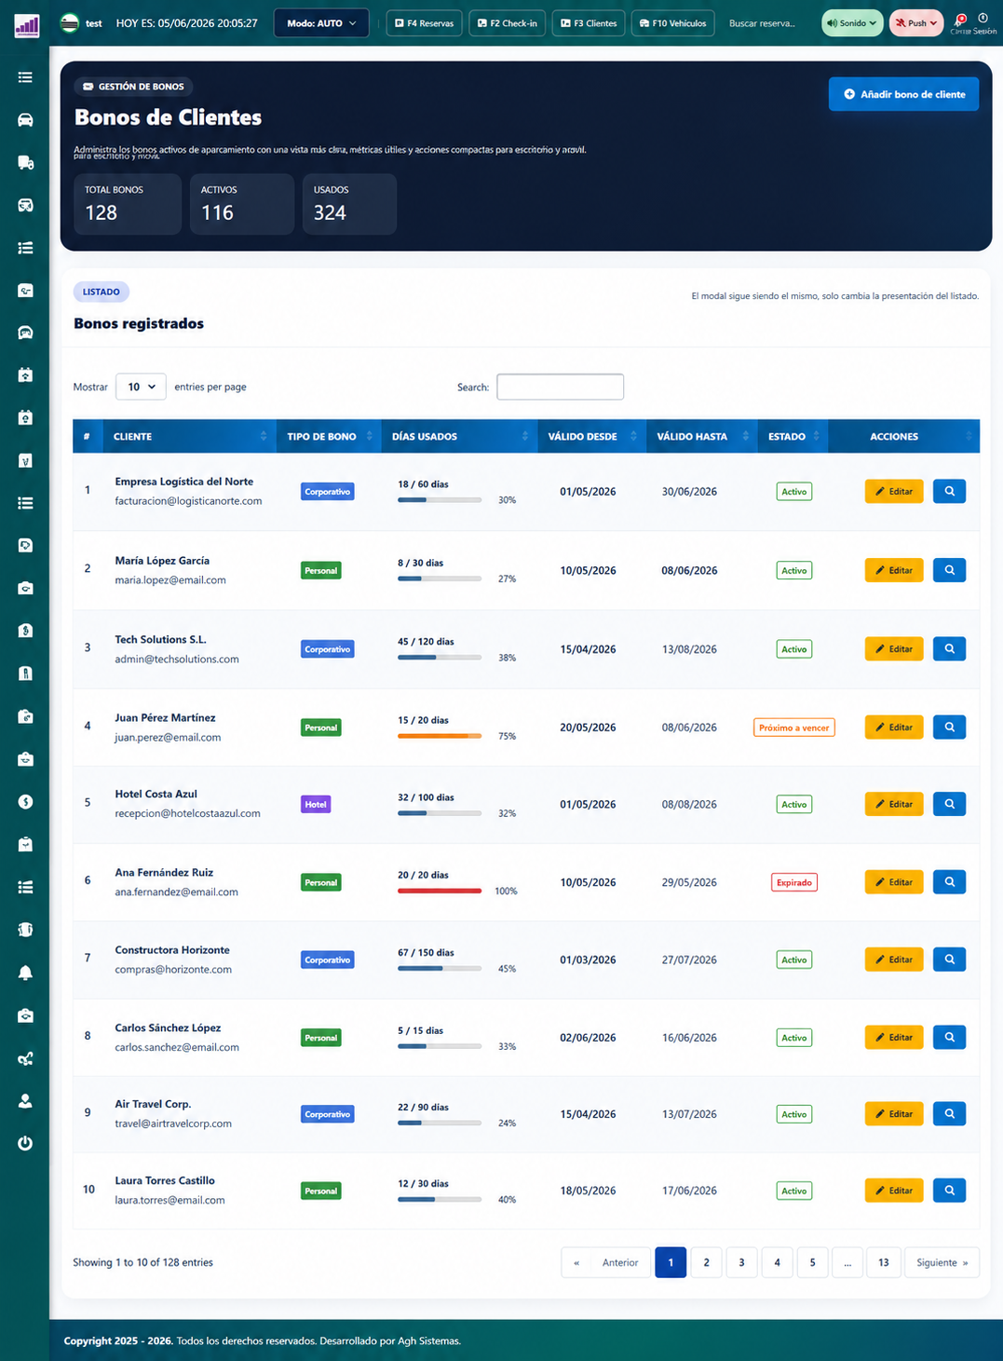Sort by VÁLIDO HASTA column
The image size is (1003, 1361).
pos(746,436)
